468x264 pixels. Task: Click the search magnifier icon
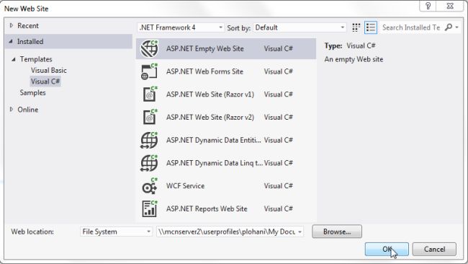pyautogui.click(x=449, y=27)
